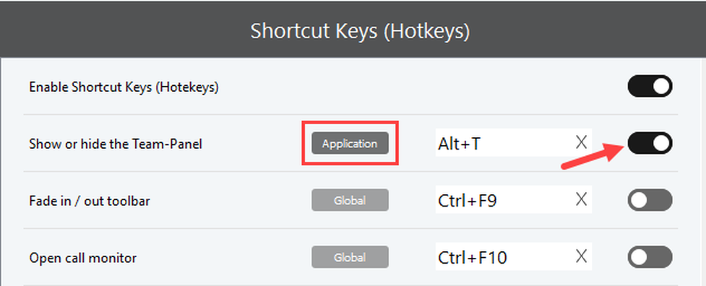Select the Ctrl+F9 hotkey input field
This screenshot has height=286, width=706.
tap(513, 199)
